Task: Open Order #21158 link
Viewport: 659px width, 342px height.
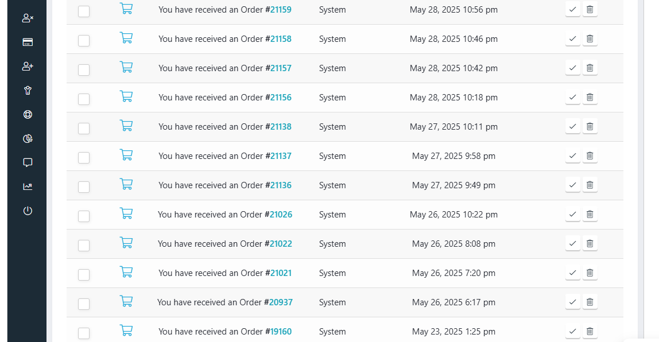Action: [281, 39]
